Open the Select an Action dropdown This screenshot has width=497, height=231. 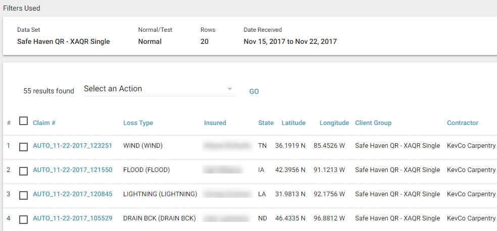[159, 89]
